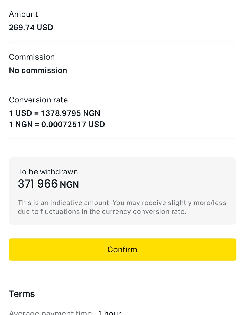
Task: Tap the NGN currency code beside 371 966
Action: tap(69, 185)
